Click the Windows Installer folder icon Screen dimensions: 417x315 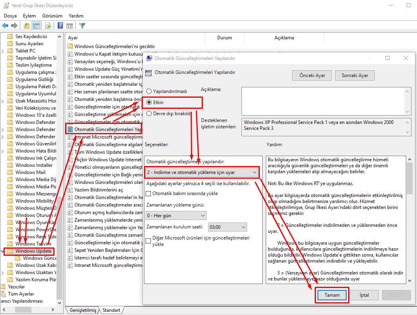[x=10, y=165]
